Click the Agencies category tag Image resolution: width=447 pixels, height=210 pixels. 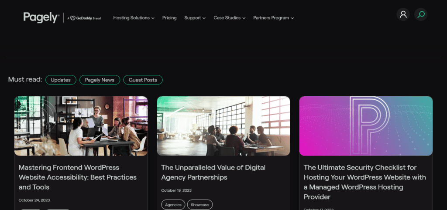coord(173,205)
